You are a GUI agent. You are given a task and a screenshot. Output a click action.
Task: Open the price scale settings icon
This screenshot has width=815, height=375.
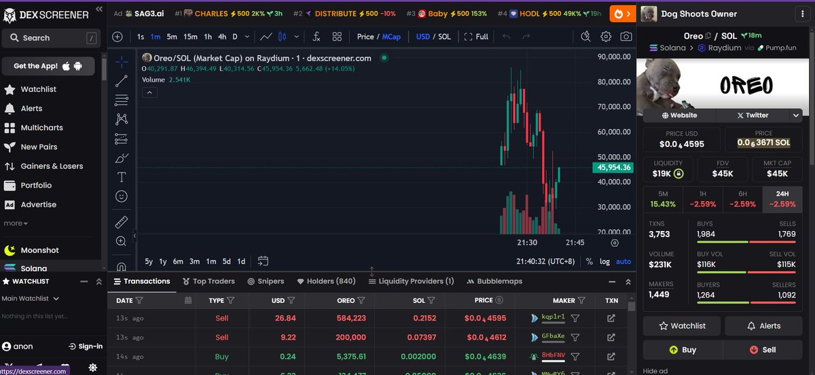pyautogui.click(x=615, y=243)
